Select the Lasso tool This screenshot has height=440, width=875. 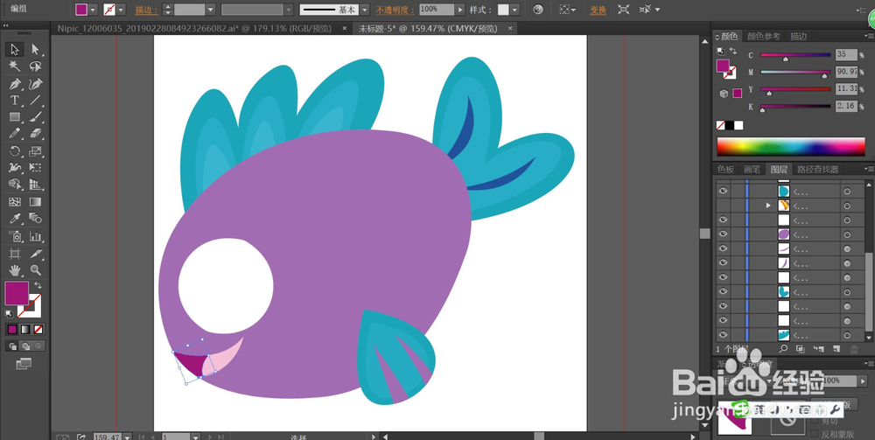pyautogui.click(x=36, y=66)
